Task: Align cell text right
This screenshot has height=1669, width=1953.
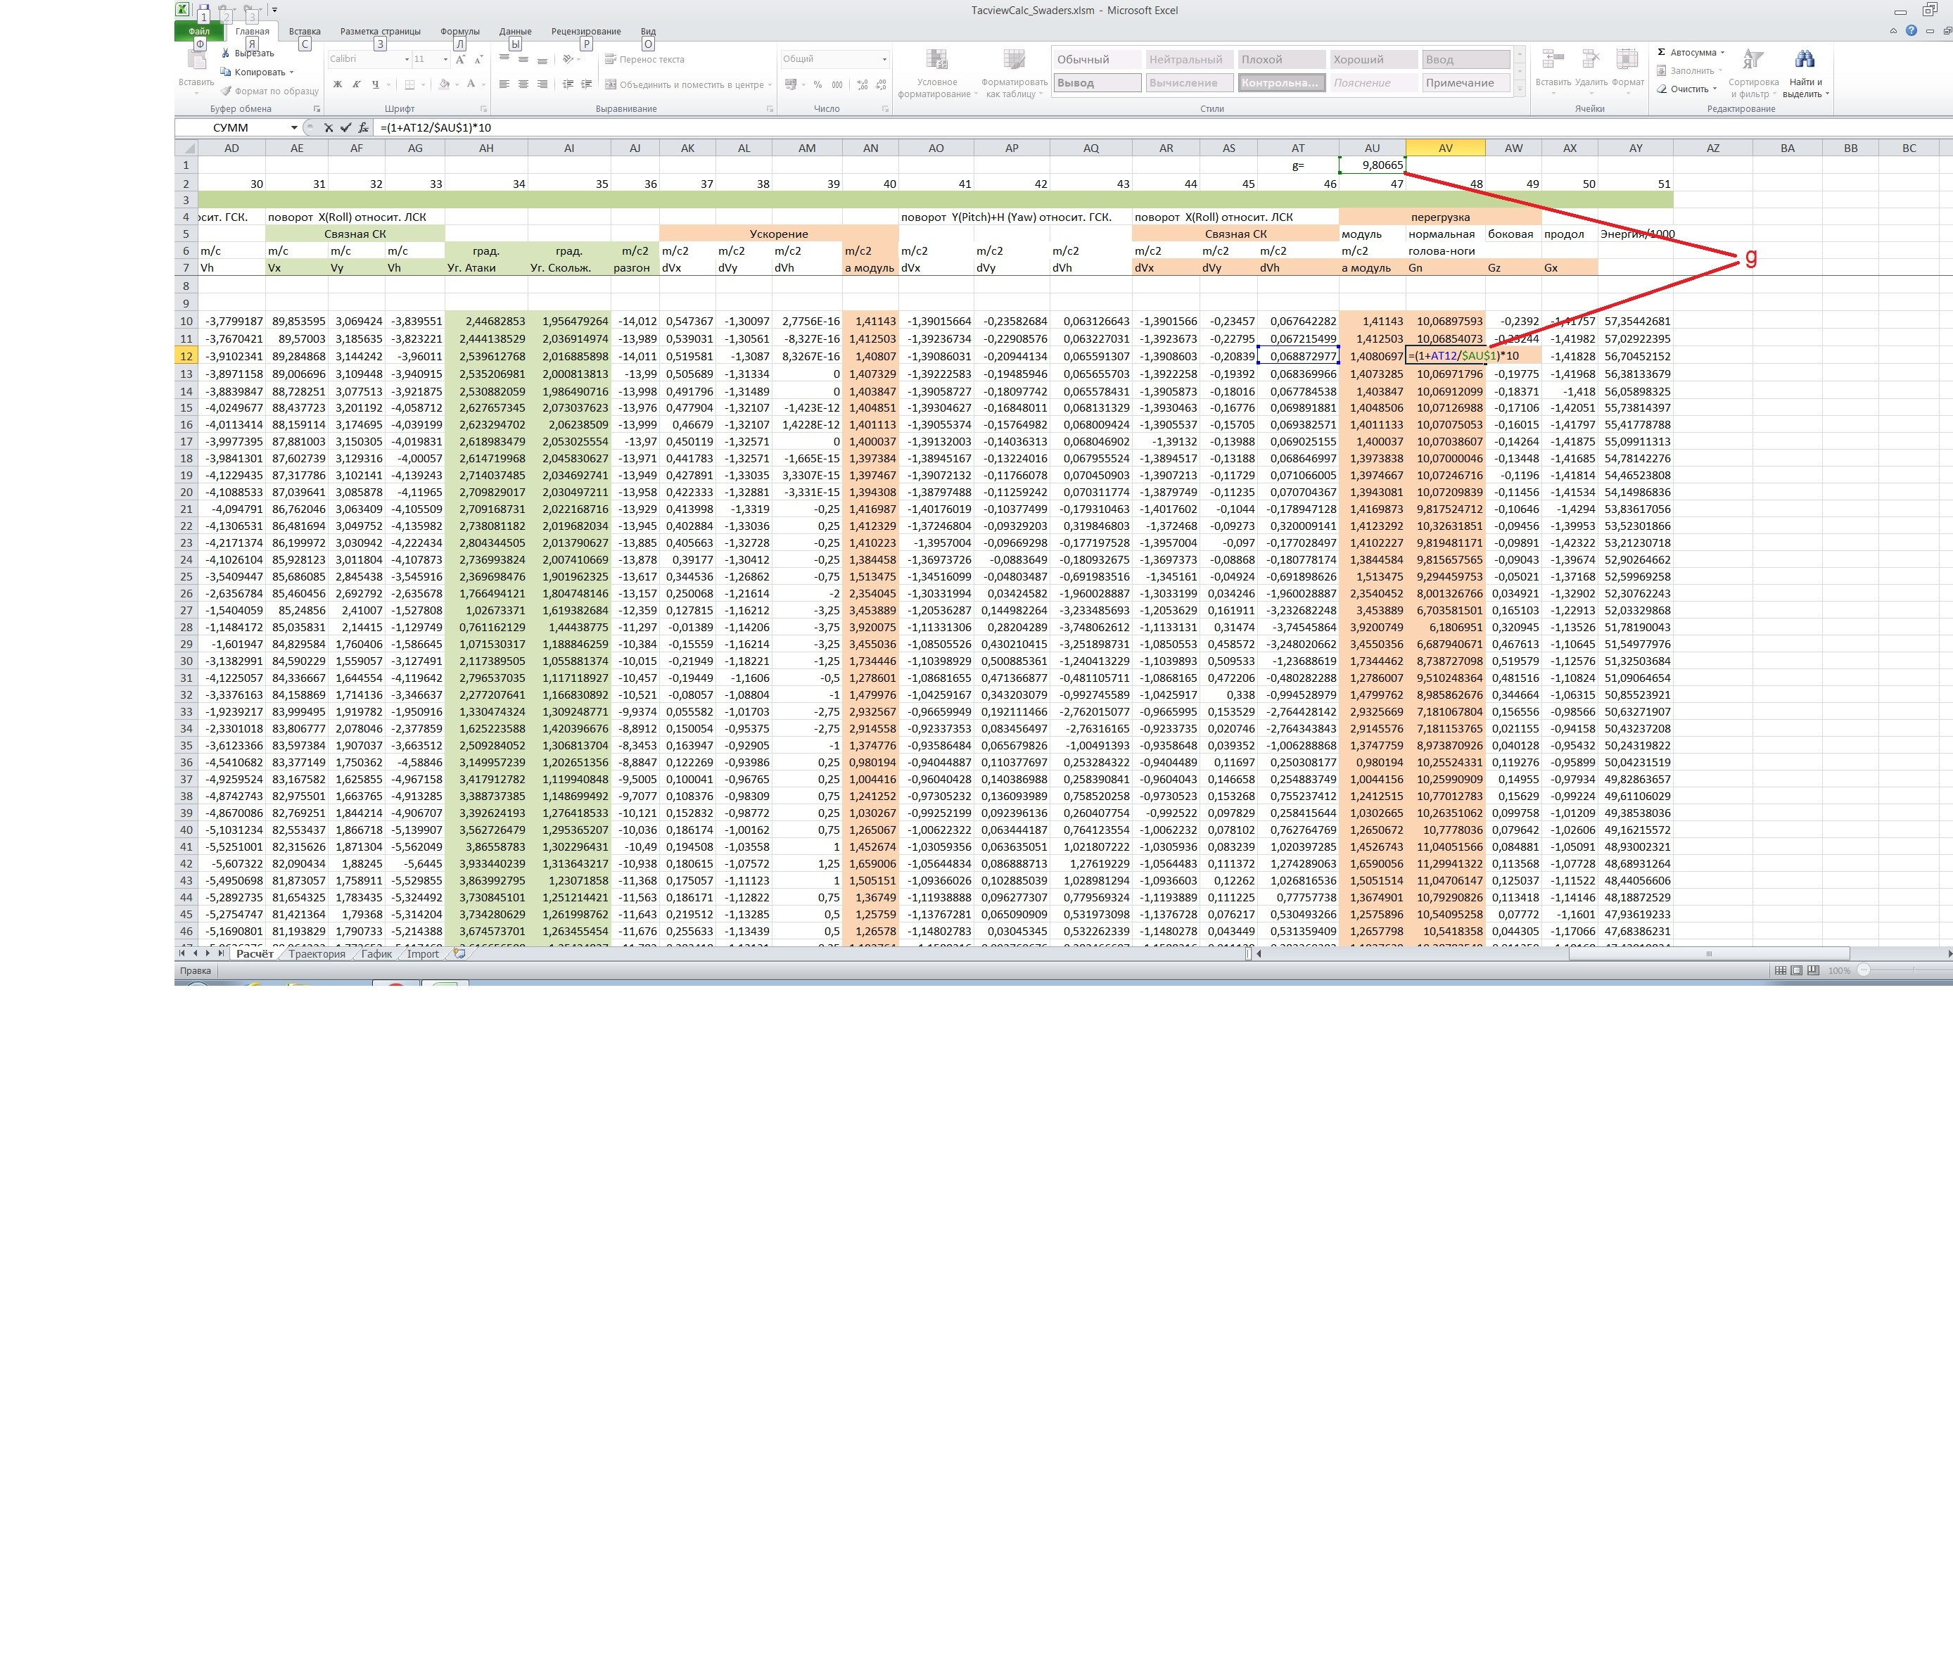Action: (x=542, y=84)
